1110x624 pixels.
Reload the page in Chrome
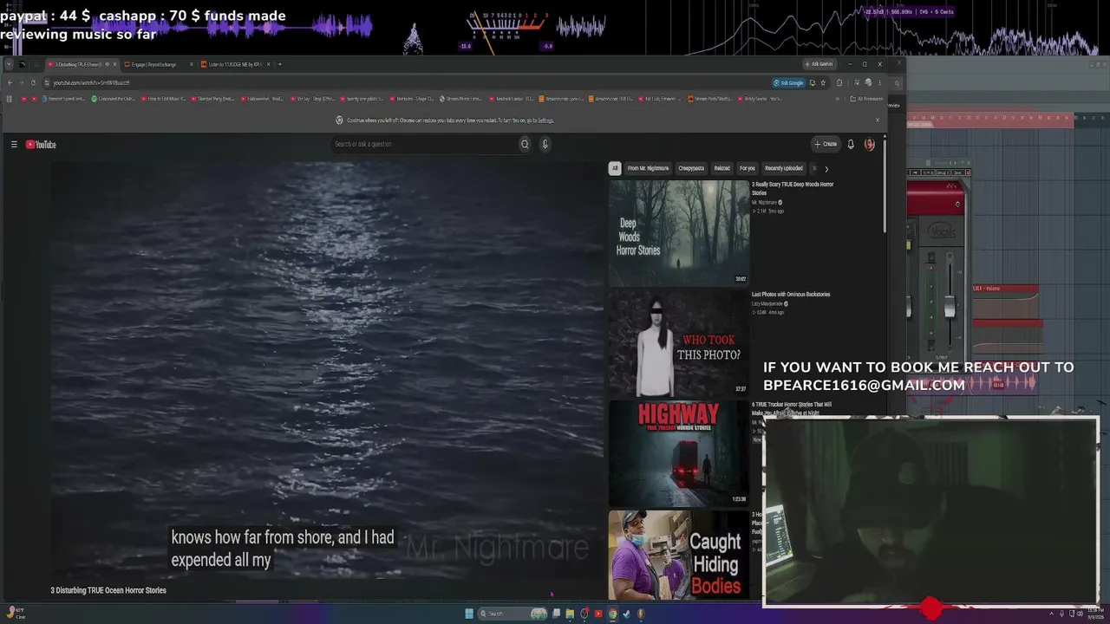[33, 83]
